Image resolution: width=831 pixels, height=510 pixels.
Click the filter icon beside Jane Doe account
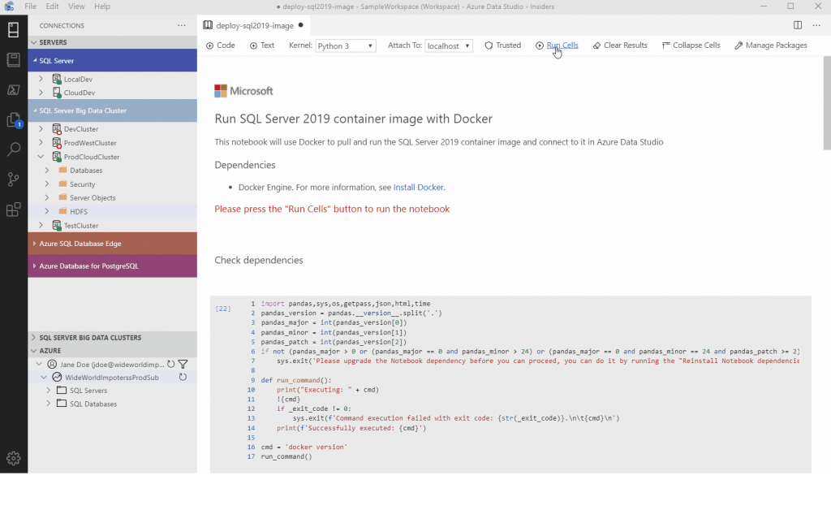[183, 365]
